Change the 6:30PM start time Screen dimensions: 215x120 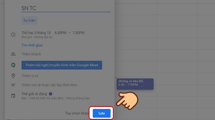[x=60, y=33]
